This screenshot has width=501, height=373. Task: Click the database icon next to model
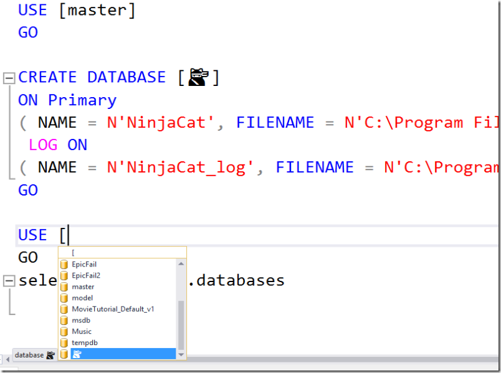pos(64,298)
